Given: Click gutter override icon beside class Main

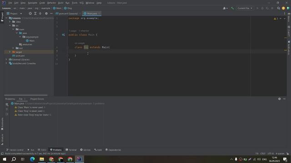Looking at the screenshot, I should (63, 35).
